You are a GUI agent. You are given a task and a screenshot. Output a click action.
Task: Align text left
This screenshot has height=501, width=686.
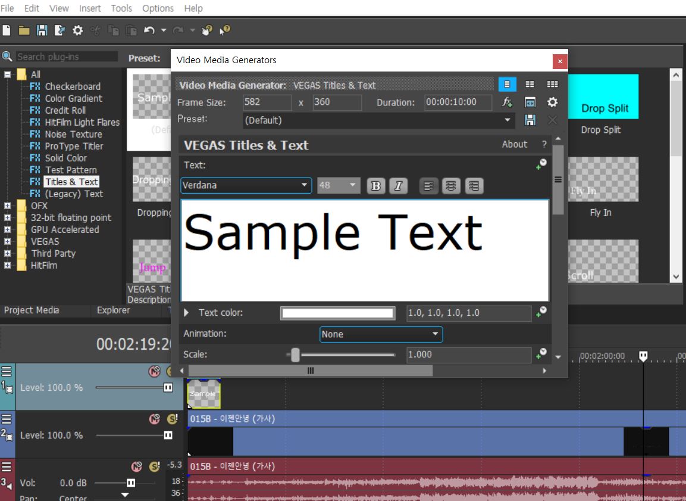(428, 186)
